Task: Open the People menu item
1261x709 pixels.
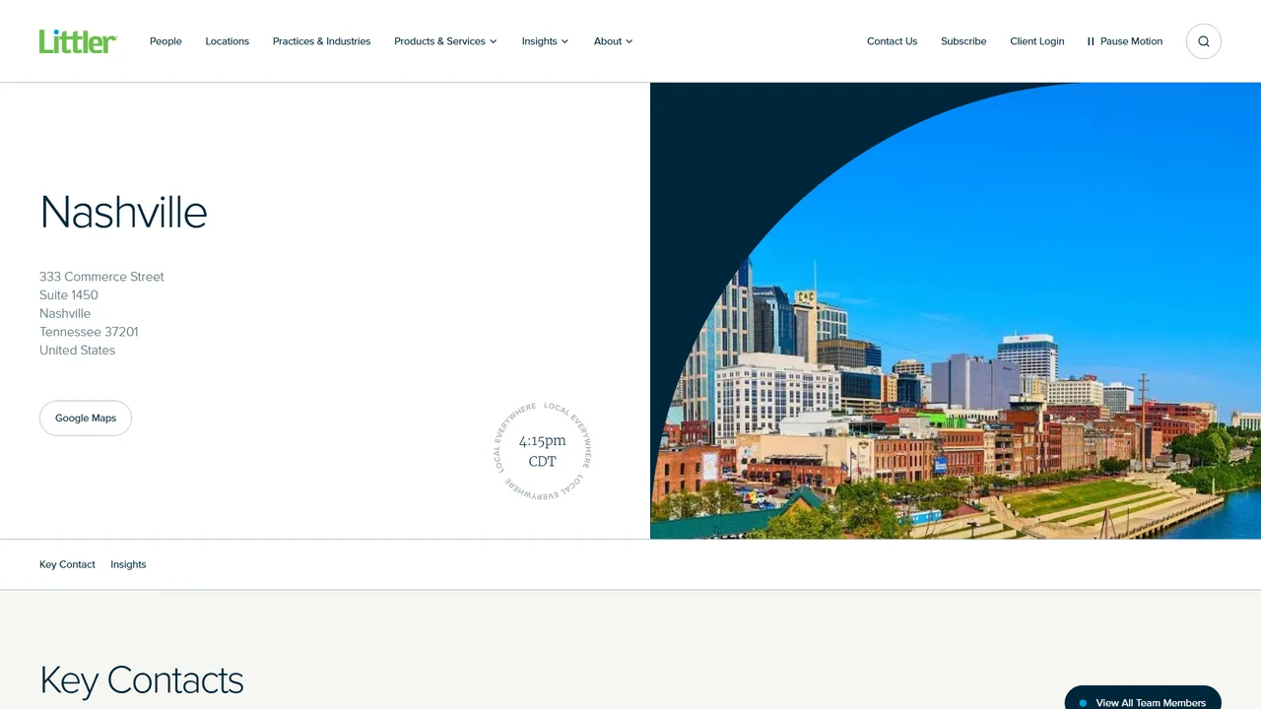Action: tap(166, 41)
